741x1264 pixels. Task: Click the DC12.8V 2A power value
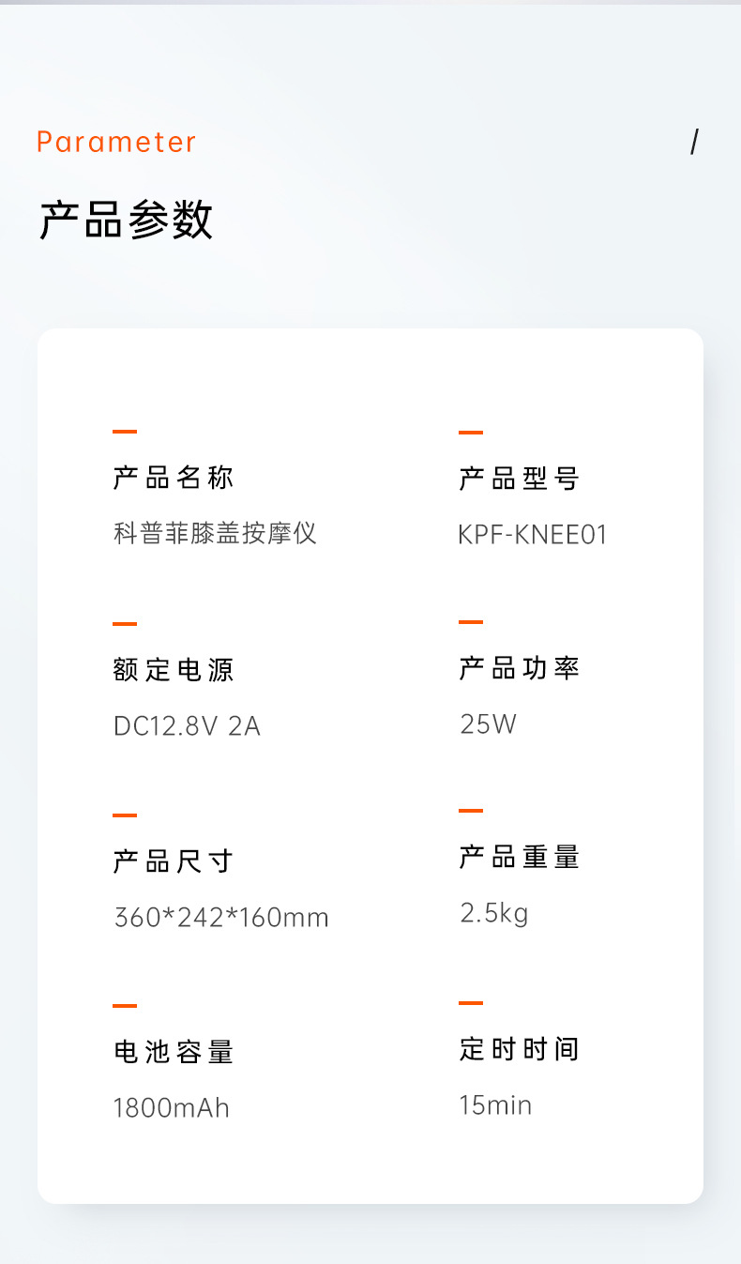point(187,726)
